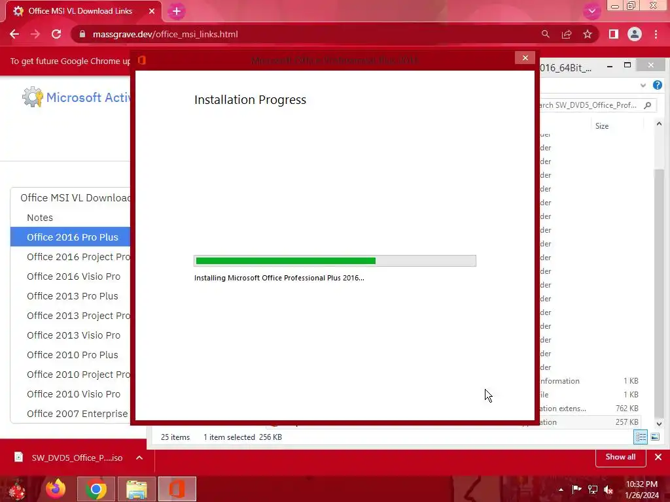
Task: Switch Explorer to large icons view
Action: point(654,437)
